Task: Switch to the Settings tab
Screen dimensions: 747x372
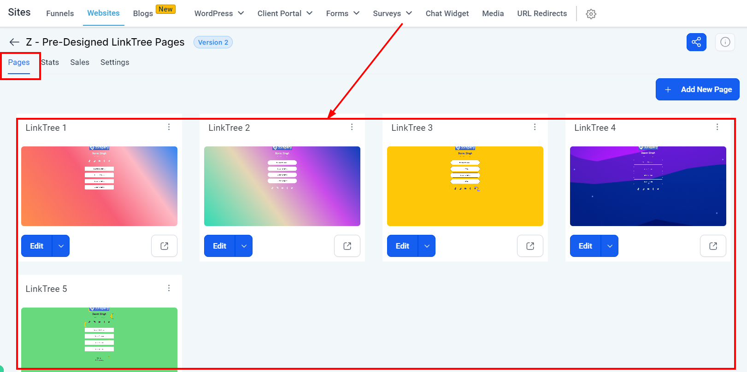Action: click(115, 62)
